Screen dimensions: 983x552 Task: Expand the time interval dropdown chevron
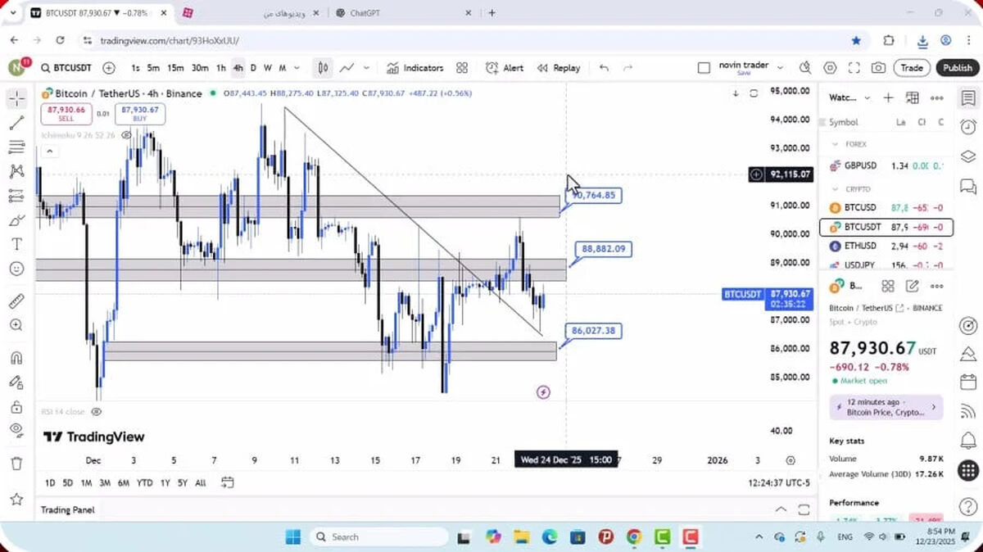297,68
